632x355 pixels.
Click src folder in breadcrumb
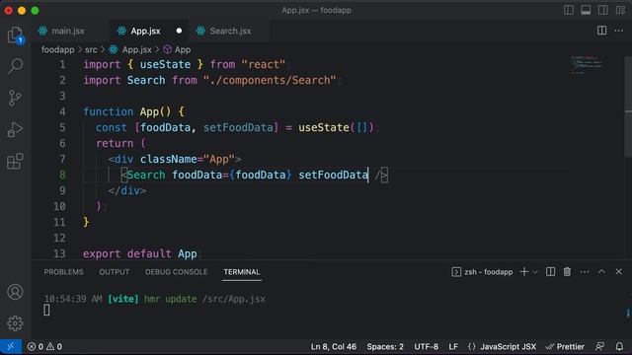coord(91,50)
